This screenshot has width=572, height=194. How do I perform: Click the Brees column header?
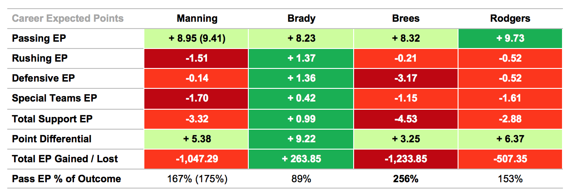[405, 19]
